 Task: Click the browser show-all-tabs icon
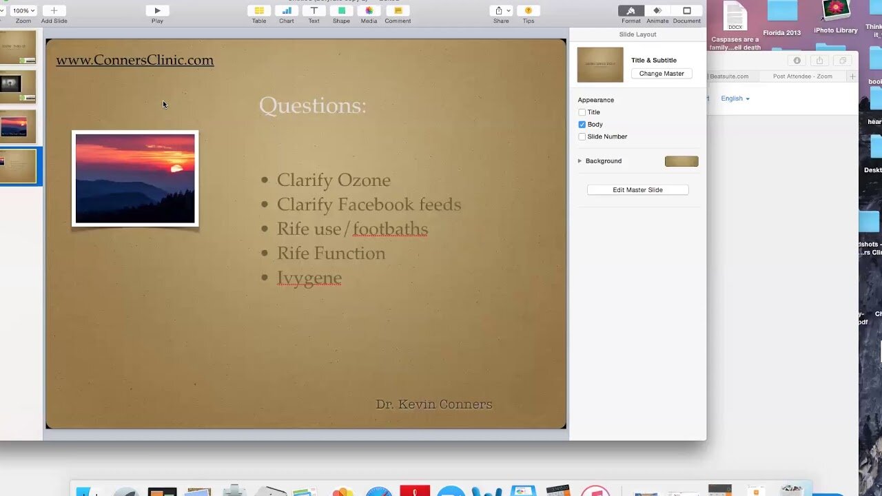tap(842, 61)
